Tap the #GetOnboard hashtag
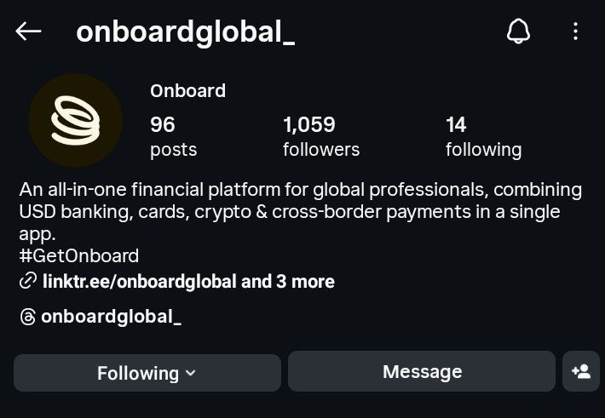 point(78,255)
